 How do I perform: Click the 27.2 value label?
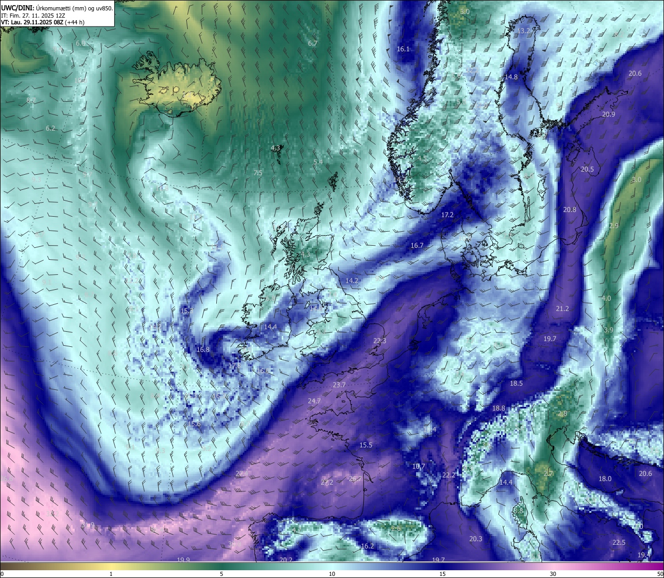(327, 483)
